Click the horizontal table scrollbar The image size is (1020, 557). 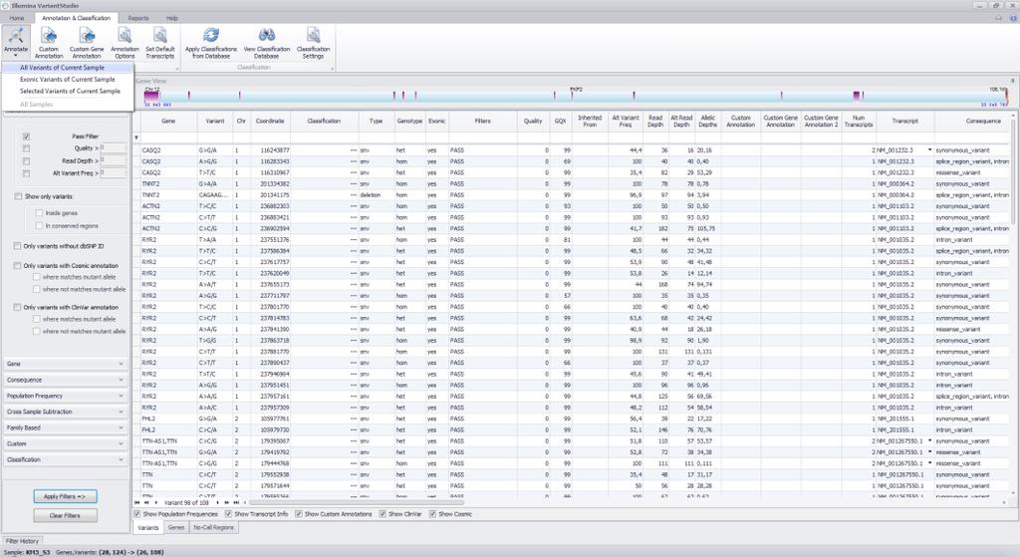click(357, 502)
